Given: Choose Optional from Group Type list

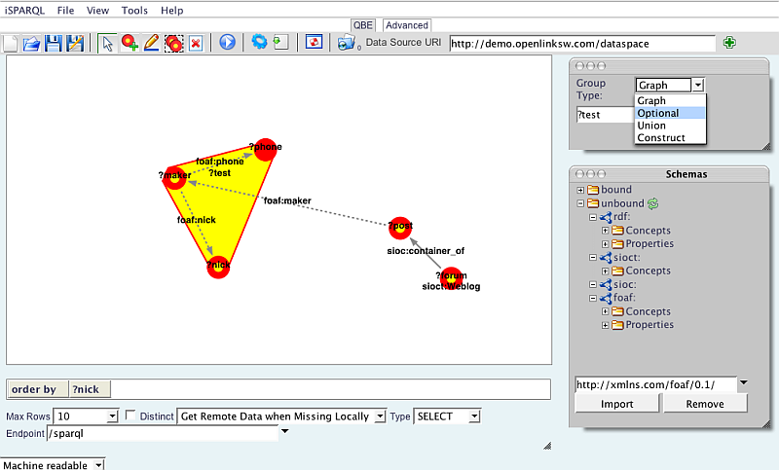Looking at the screenshot, I should pos(670,113).
